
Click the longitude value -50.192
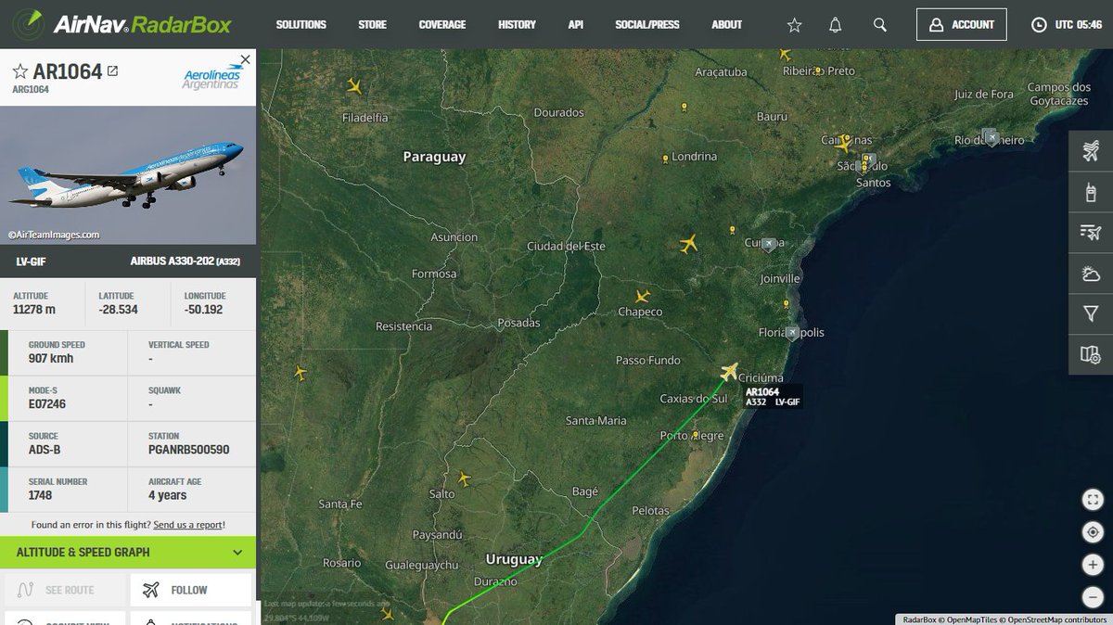click(203, 310)
